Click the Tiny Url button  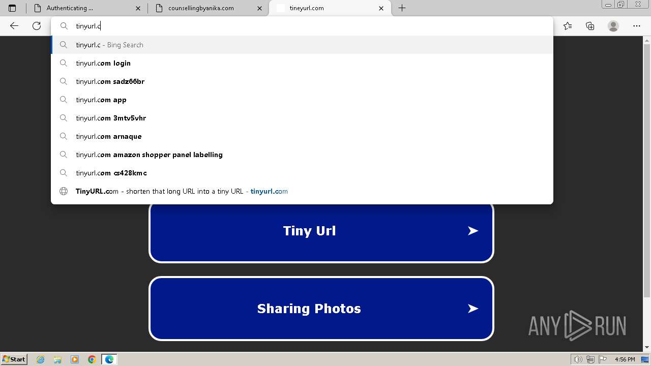click(321, 231)
